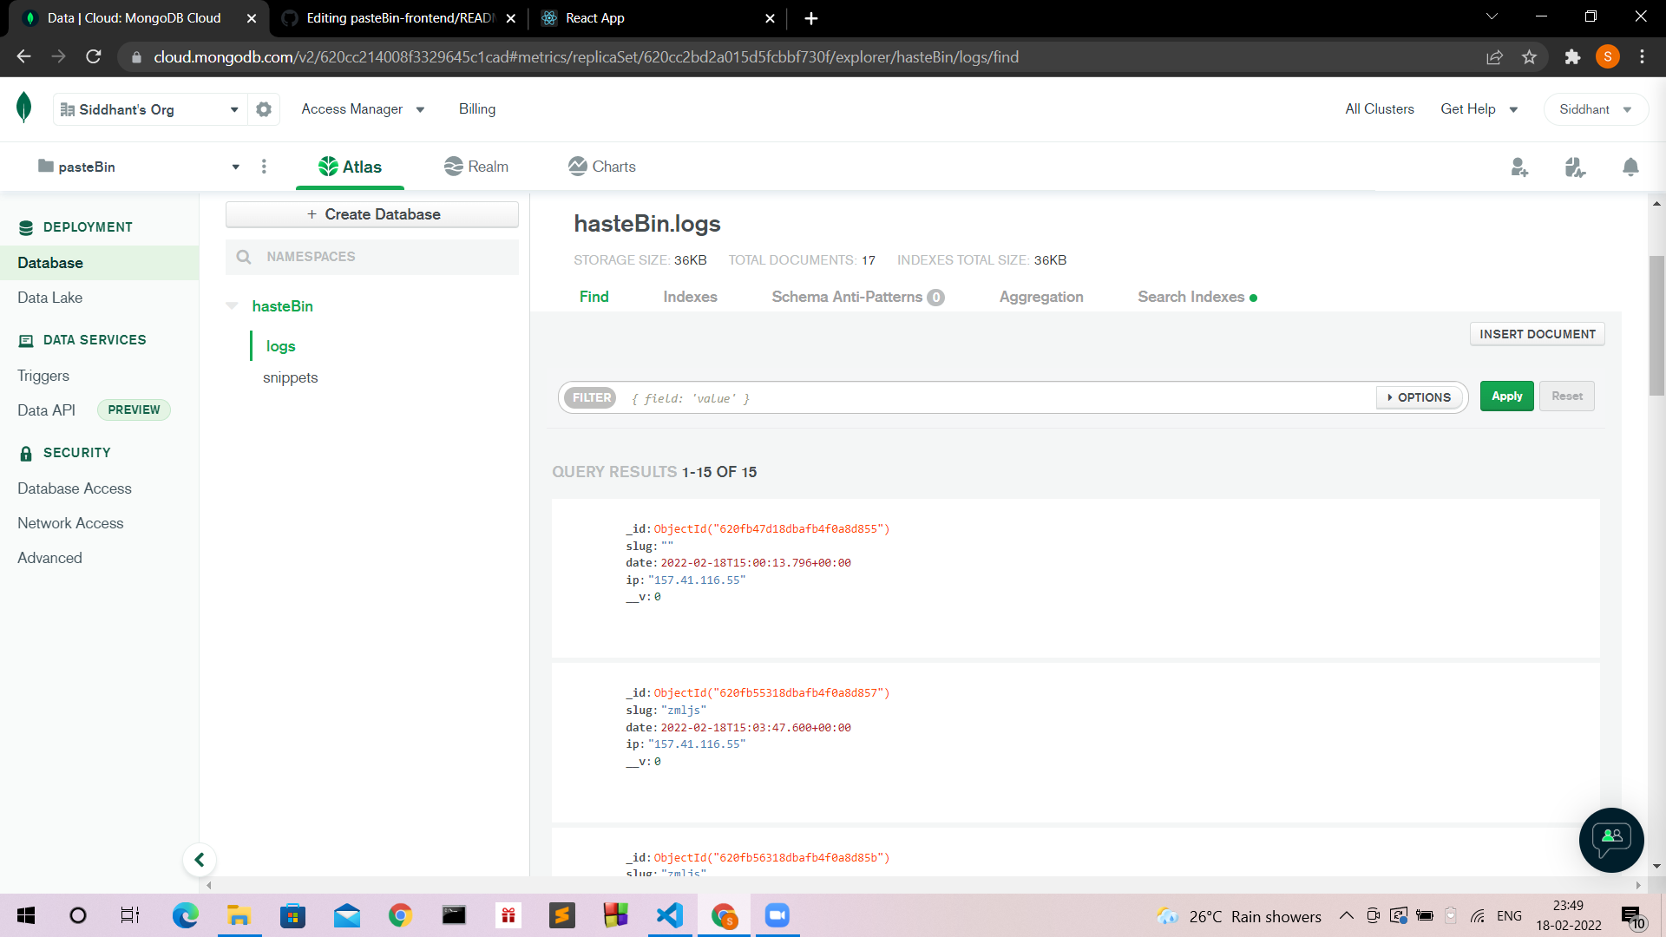1666x937 pixels.
Task: Click the Create Database button
Action: pos(371,213)
